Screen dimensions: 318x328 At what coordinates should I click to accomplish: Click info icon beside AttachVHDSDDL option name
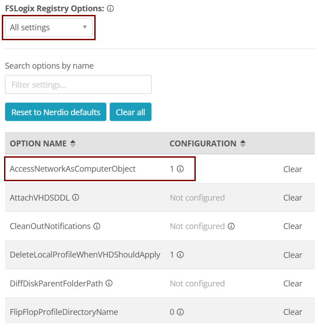pyautogui.click(x=76, y=197)
